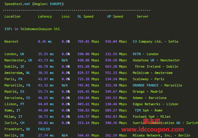198x138 pixels.
Task: Click Dublin upload '963.20 Mbps'
Action: [x=116, y=66]
